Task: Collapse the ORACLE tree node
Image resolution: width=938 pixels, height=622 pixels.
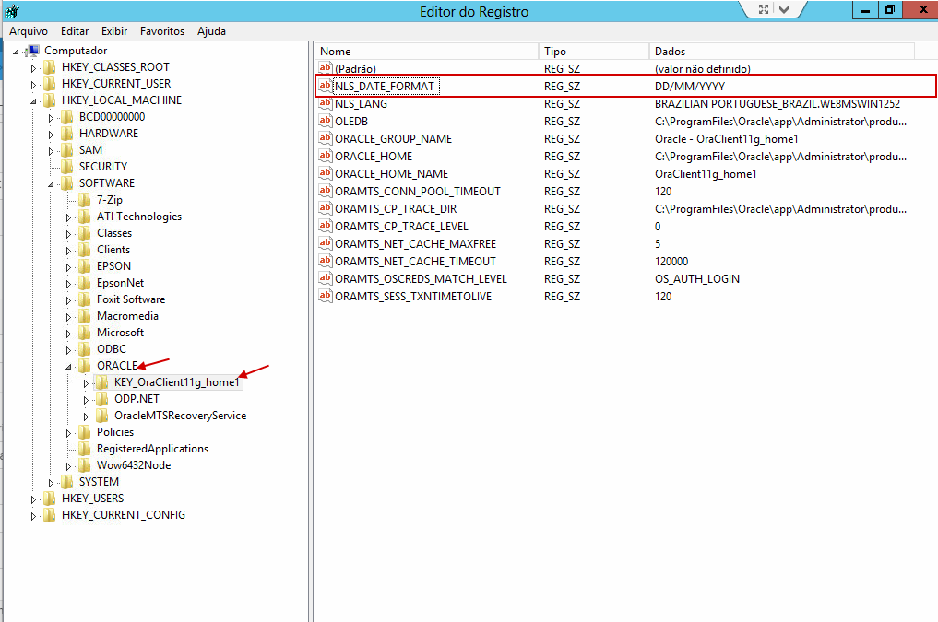Action: 68,366
